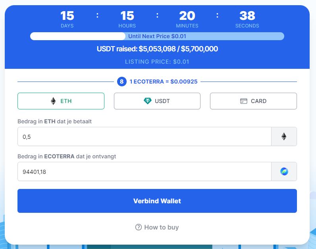Viewport: 316px width, 249px height.
Task: Click the stage 8 circle badge
Action: 122,82
